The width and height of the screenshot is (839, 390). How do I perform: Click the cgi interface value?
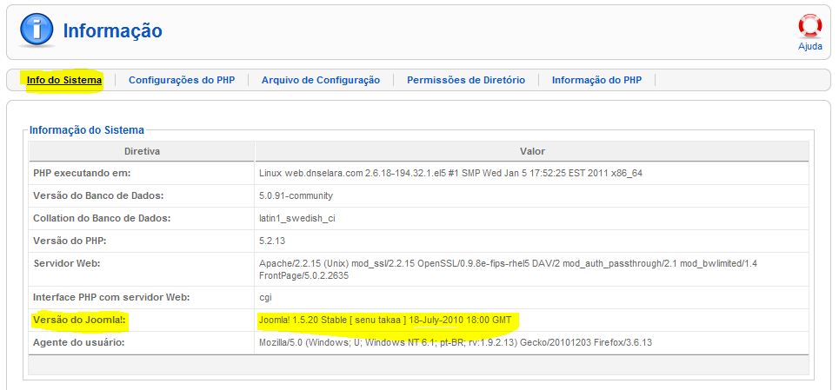point(266,298)
